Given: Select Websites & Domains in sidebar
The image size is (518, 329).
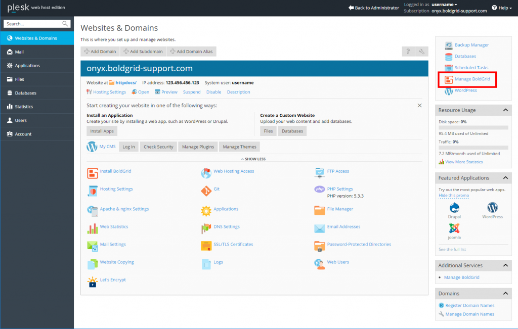Looking at the screenshot, I should pos(37,38).
